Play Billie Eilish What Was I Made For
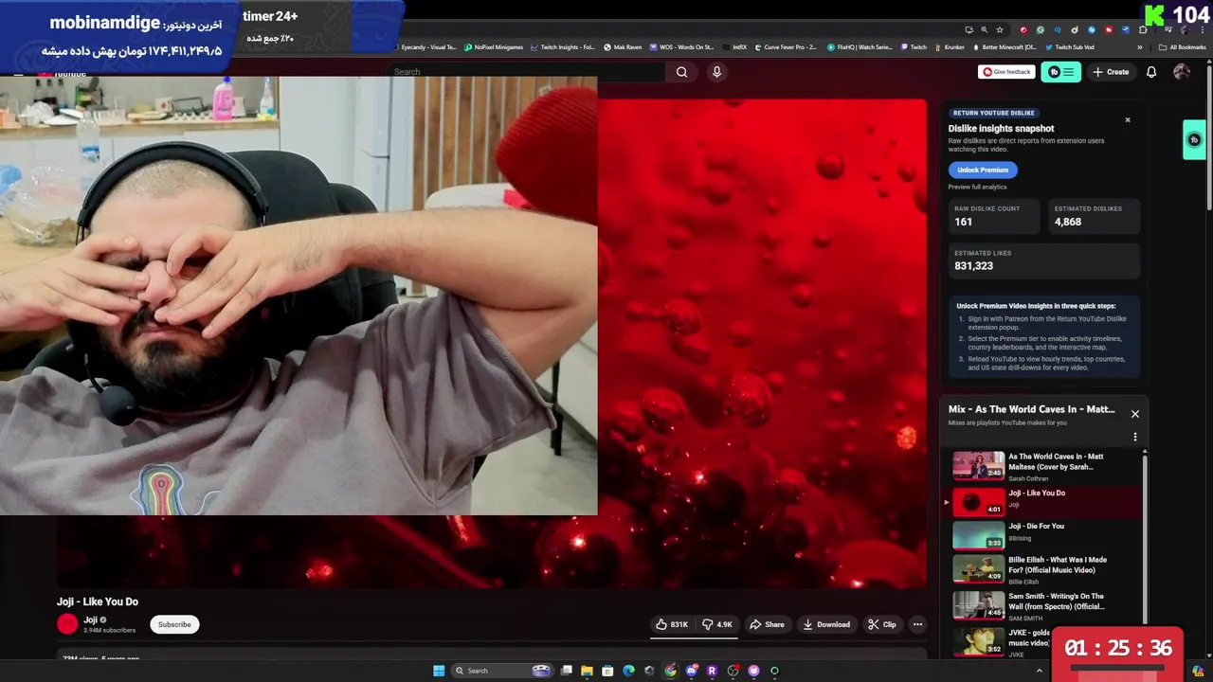Viewport: 1213px width, 682px height. pyautogui.click(x=978, y=568)
